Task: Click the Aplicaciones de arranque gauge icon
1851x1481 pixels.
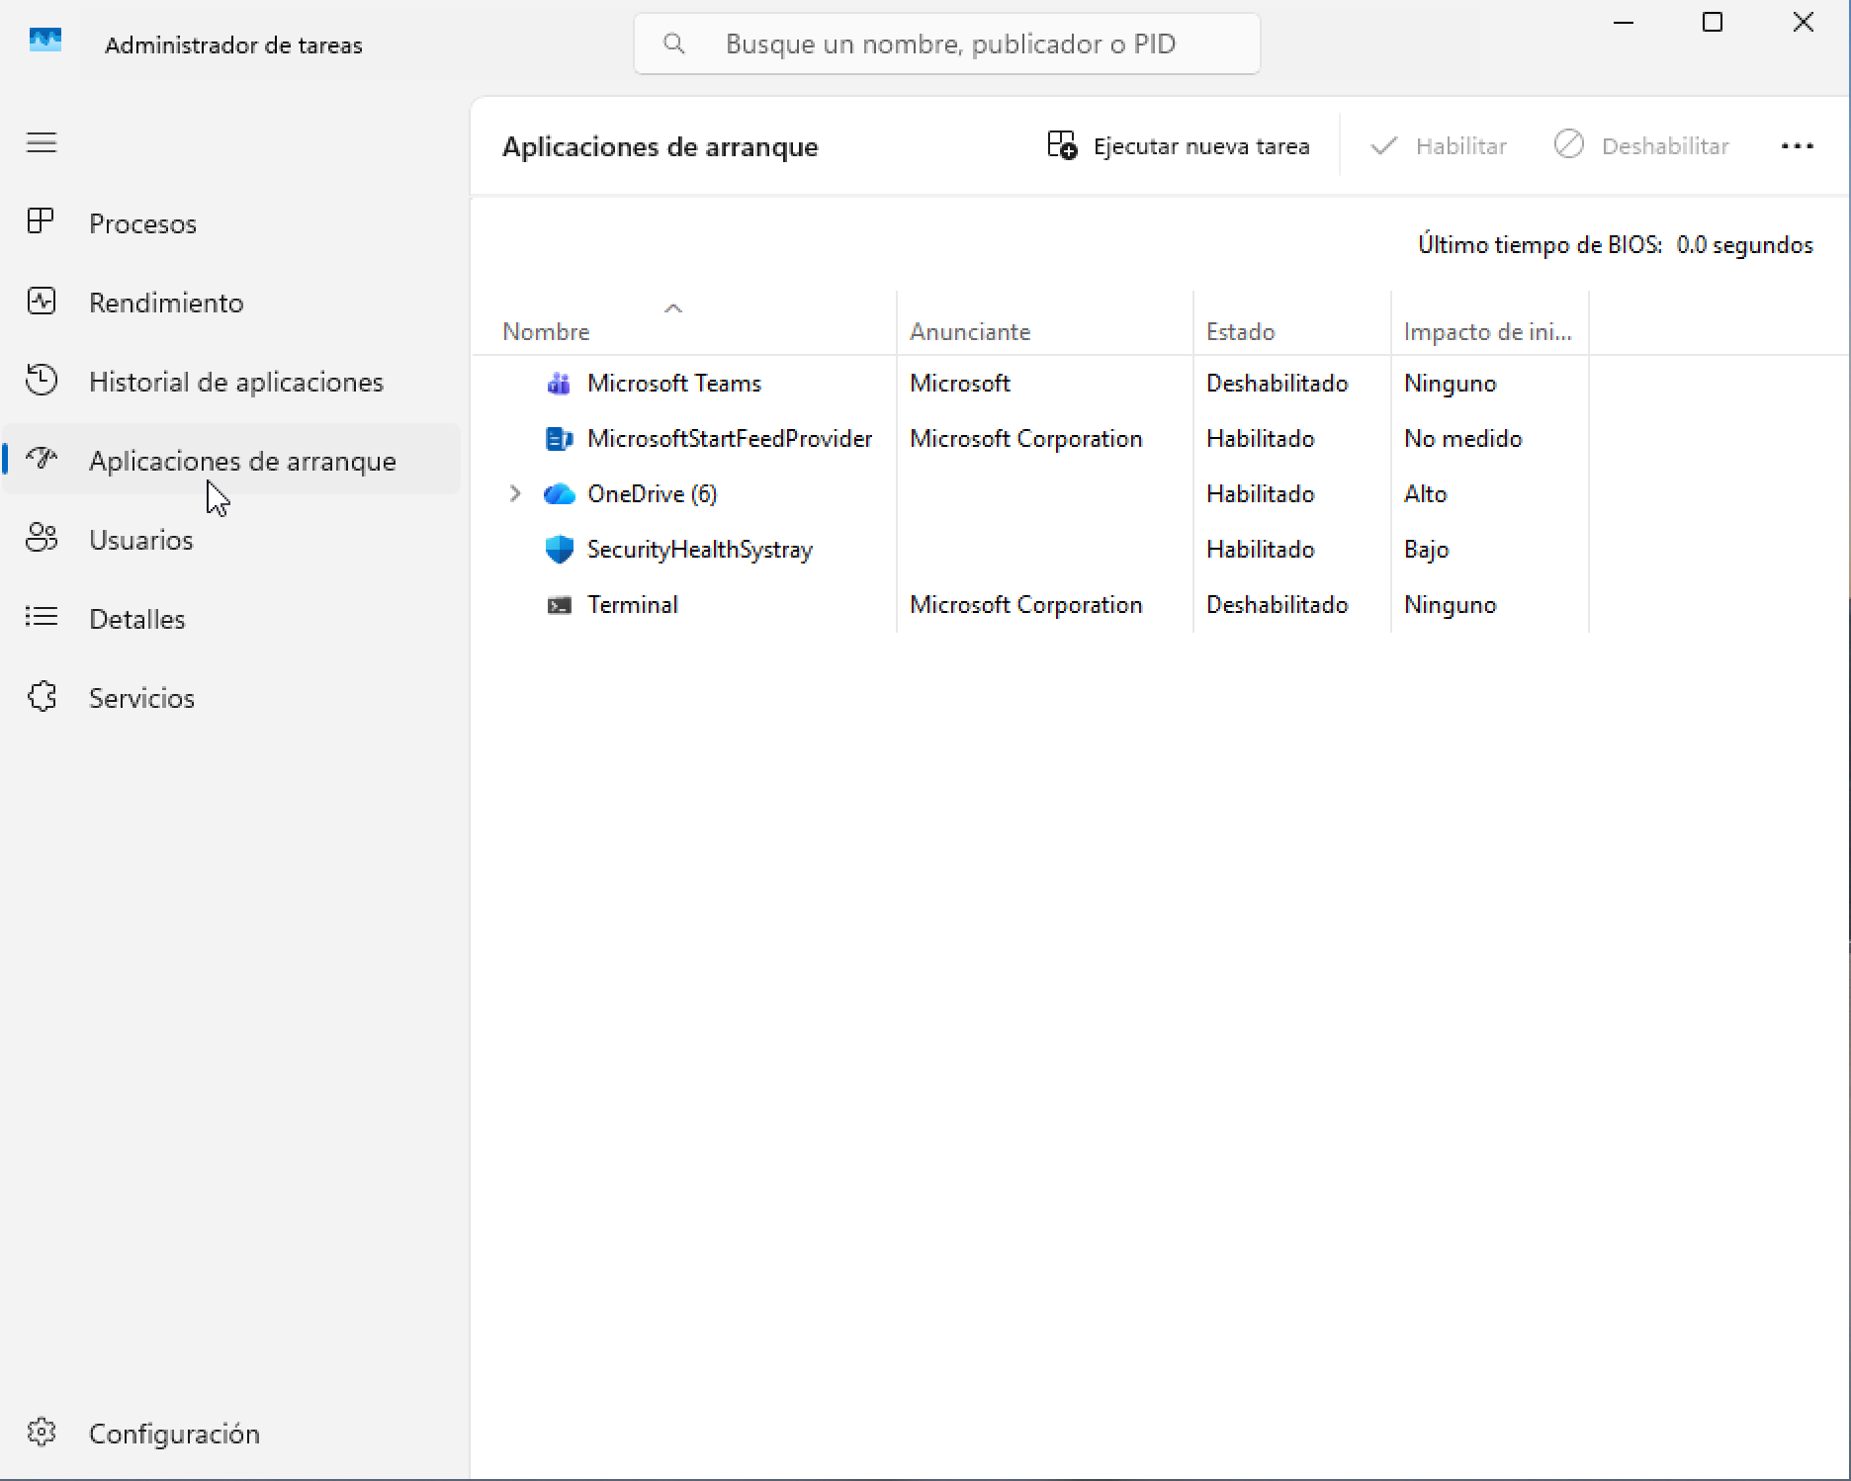Action: (x=42, y=458)
